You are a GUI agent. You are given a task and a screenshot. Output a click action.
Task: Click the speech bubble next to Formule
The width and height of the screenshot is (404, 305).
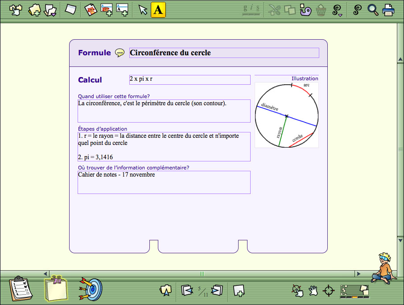click(x=120, y=53)
